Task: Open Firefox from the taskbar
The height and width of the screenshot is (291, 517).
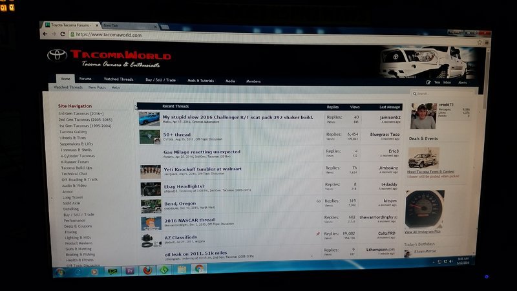Action: [147, 270]
